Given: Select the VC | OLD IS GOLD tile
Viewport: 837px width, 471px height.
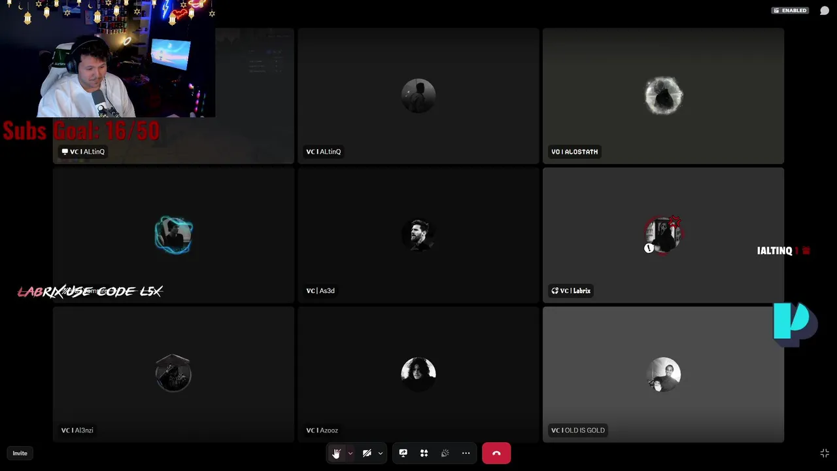Looking at the screenshot, I should tap(663, 375).
